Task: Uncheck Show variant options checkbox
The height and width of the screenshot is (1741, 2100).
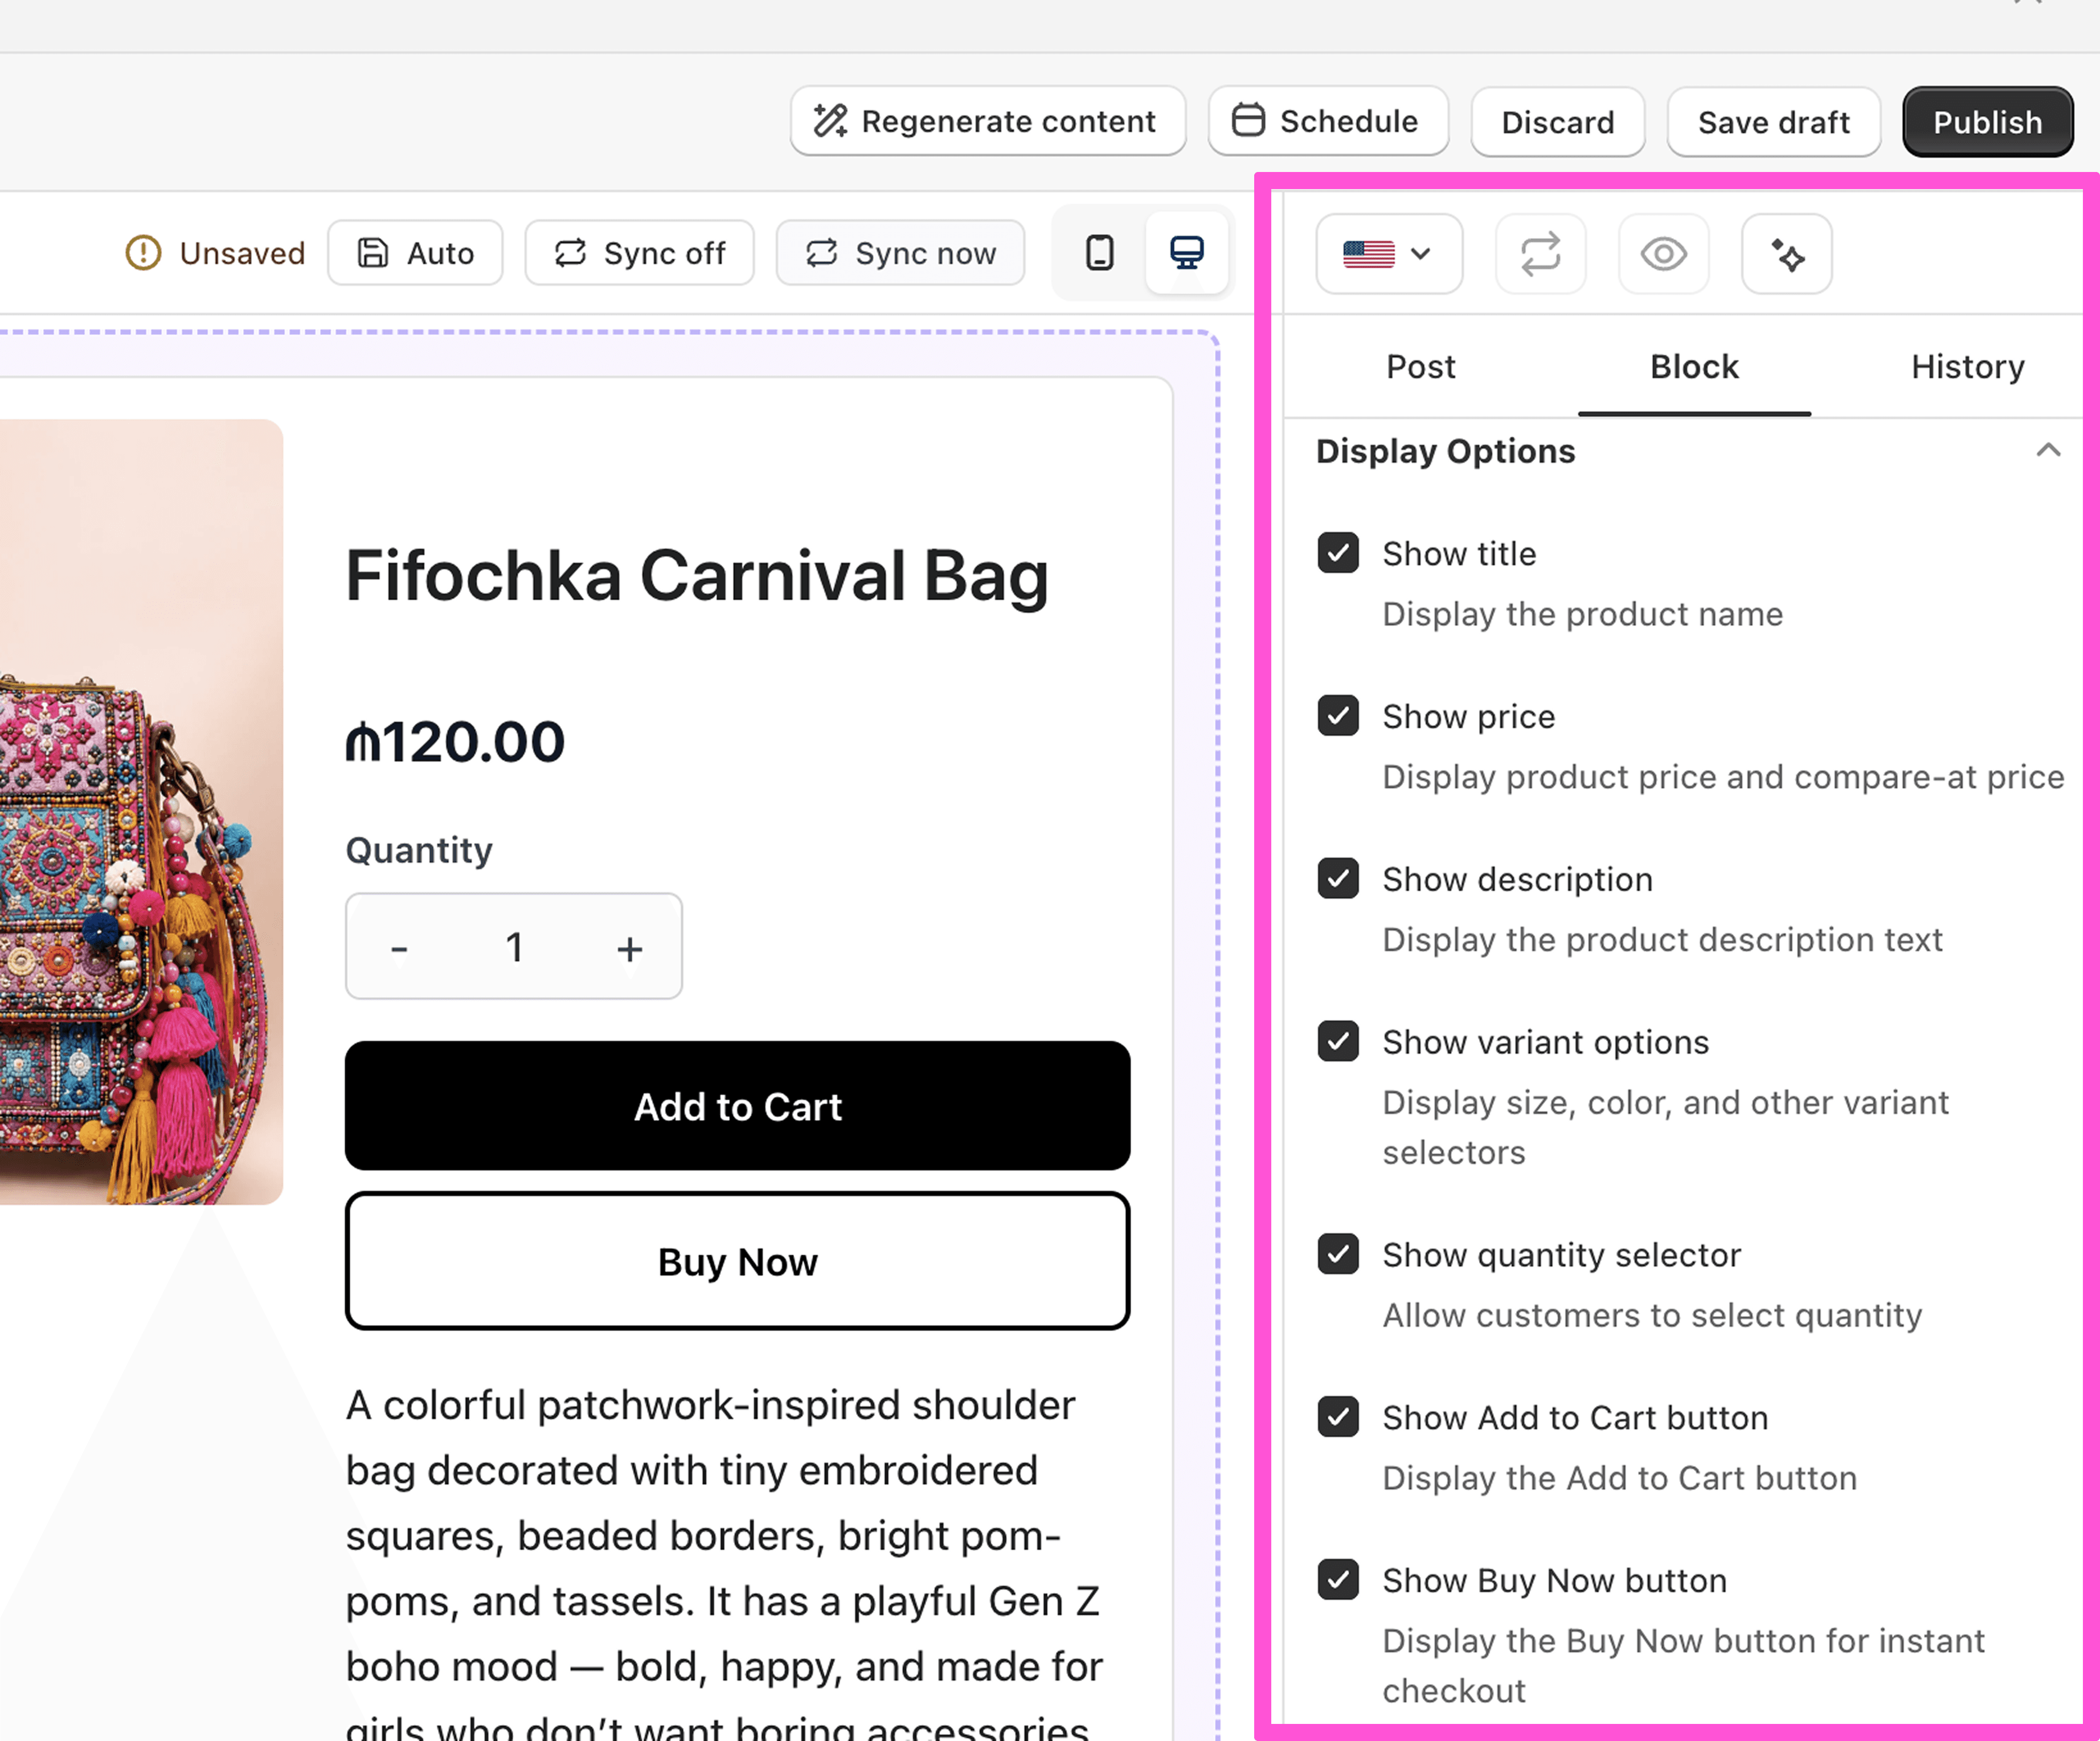Action: point(1338,1042)
